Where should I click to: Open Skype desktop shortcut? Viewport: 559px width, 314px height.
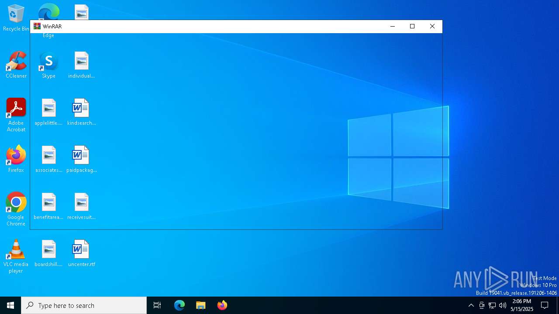click(48, 65)
